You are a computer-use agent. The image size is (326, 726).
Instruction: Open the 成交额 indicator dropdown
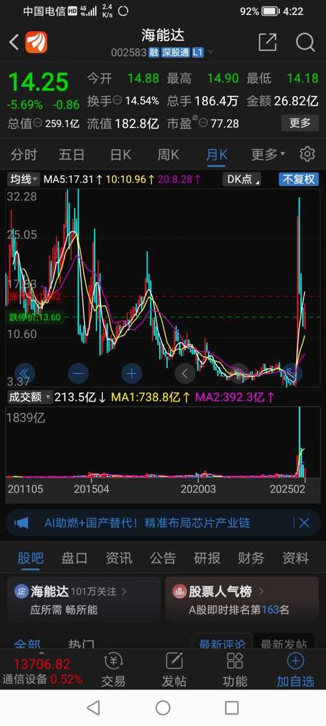(29, 397)
